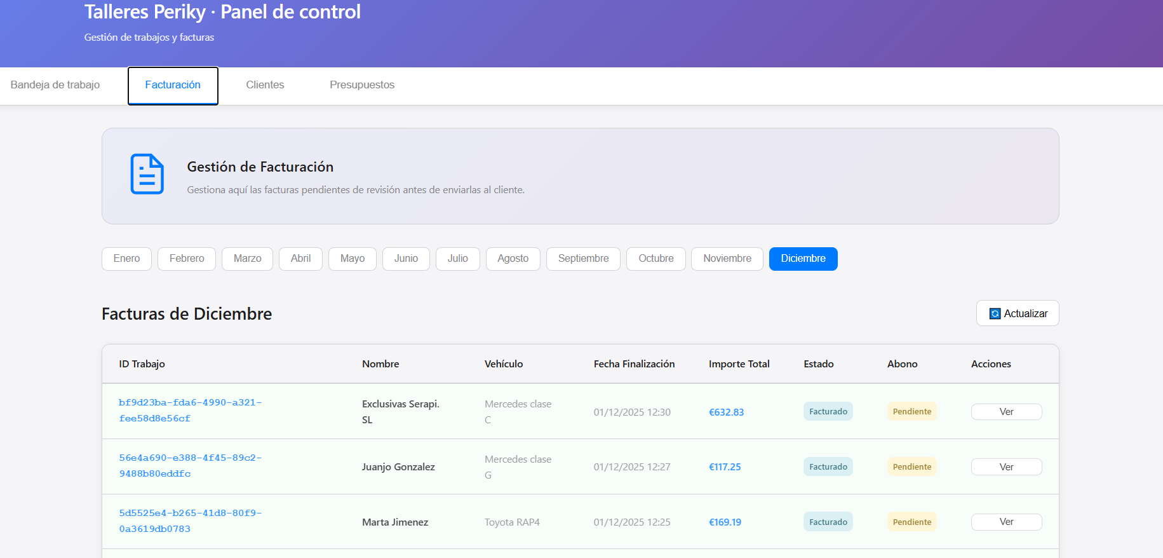The height and width of the screenshot is (558, 1163).
Task: Click the invoice document icon
Action: [x=147, y=174]
